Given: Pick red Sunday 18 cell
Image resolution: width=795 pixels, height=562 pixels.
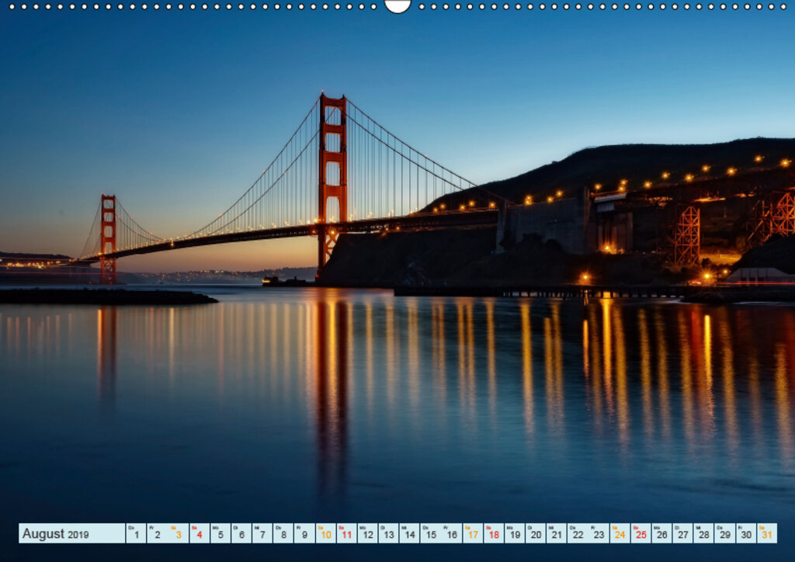Looking at the screenshot, I should pos(494,533).
